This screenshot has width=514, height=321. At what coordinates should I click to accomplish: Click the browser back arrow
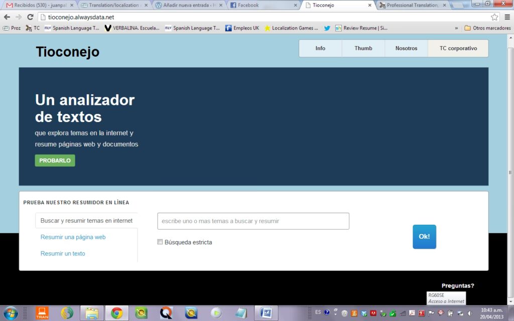7,17
